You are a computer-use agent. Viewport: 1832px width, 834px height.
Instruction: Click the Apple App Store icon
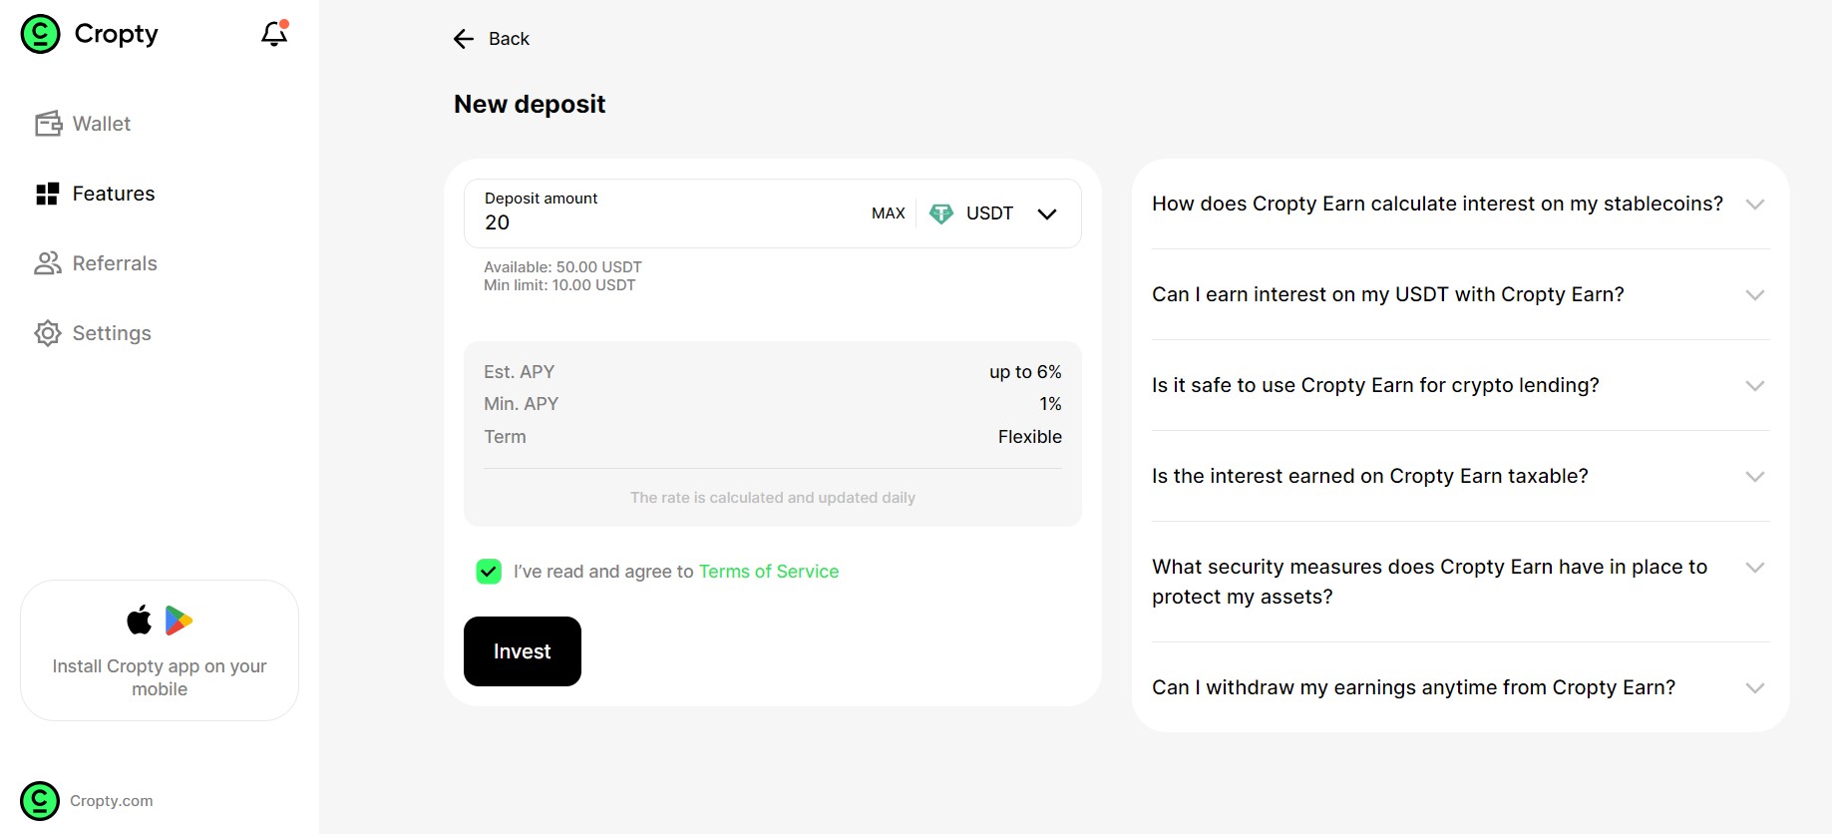pyautogui.click(x=140, y=620)
